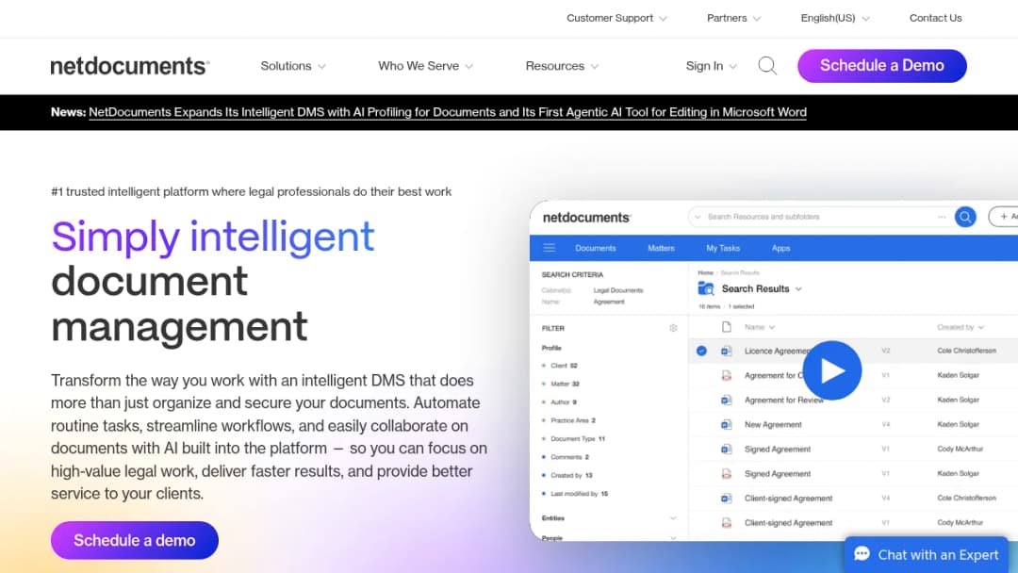Expand the Resources menu
1018x573 pixels.
(562, 66)
